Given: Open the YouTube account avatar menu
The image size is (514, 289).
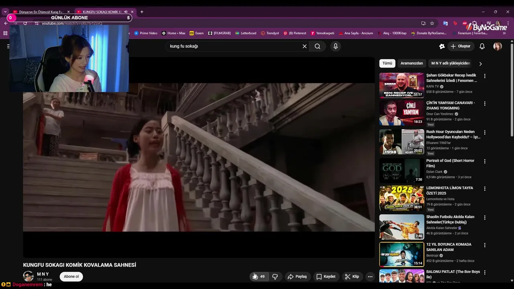Looking at the screenshot, I should coord(498,46).
